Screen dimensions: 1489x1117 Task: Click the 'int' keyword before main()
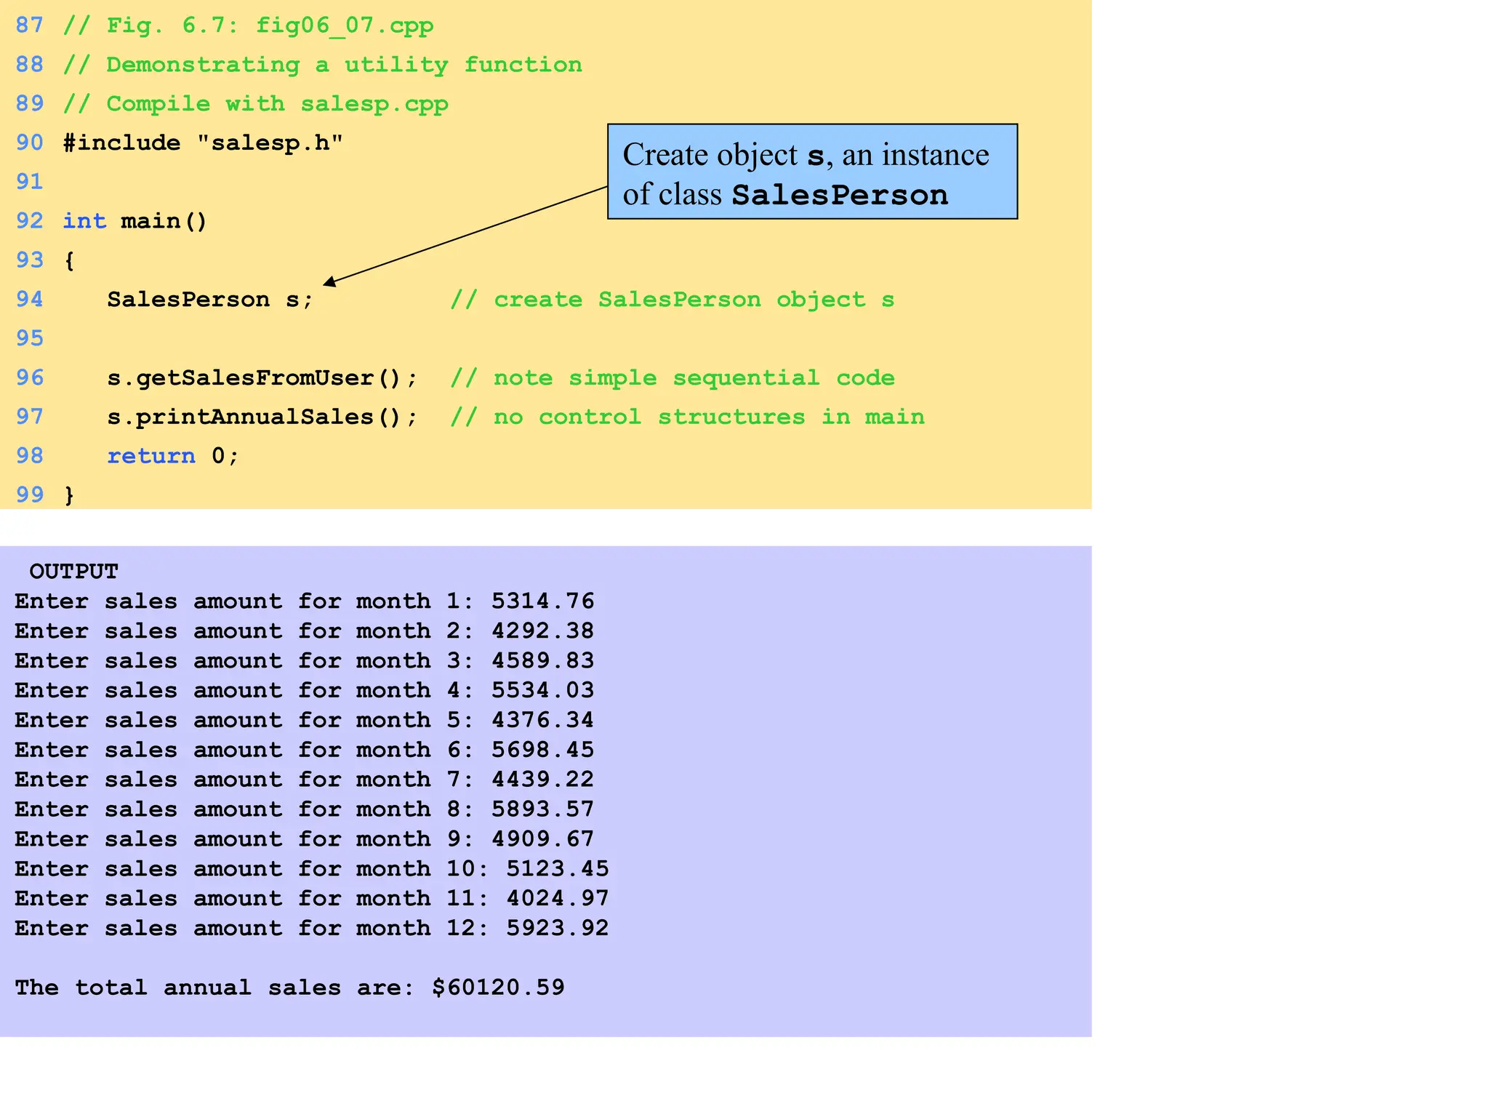point(84,221)
